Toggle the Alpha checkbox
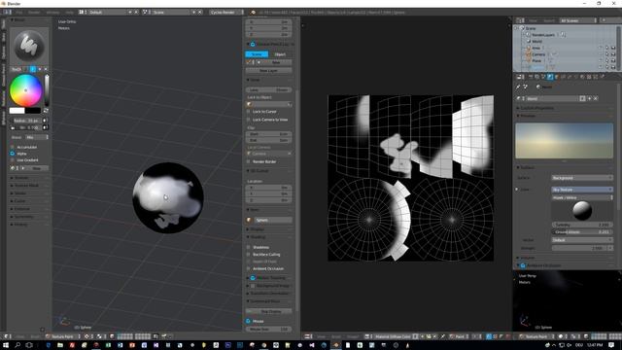 (x=12, y=154)
